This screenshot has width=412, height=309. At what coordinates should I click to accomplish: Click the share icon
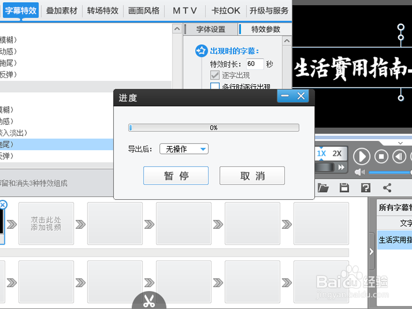[387, 187]
